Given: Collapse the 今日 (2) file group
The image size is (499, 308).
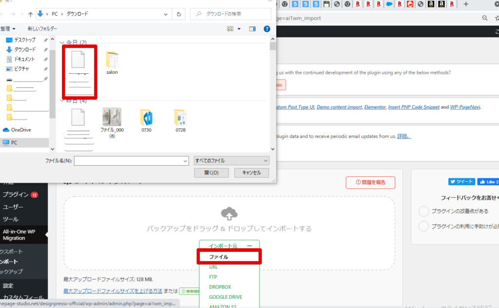Looking at the screenshot, I should click(x=62, y=43).
